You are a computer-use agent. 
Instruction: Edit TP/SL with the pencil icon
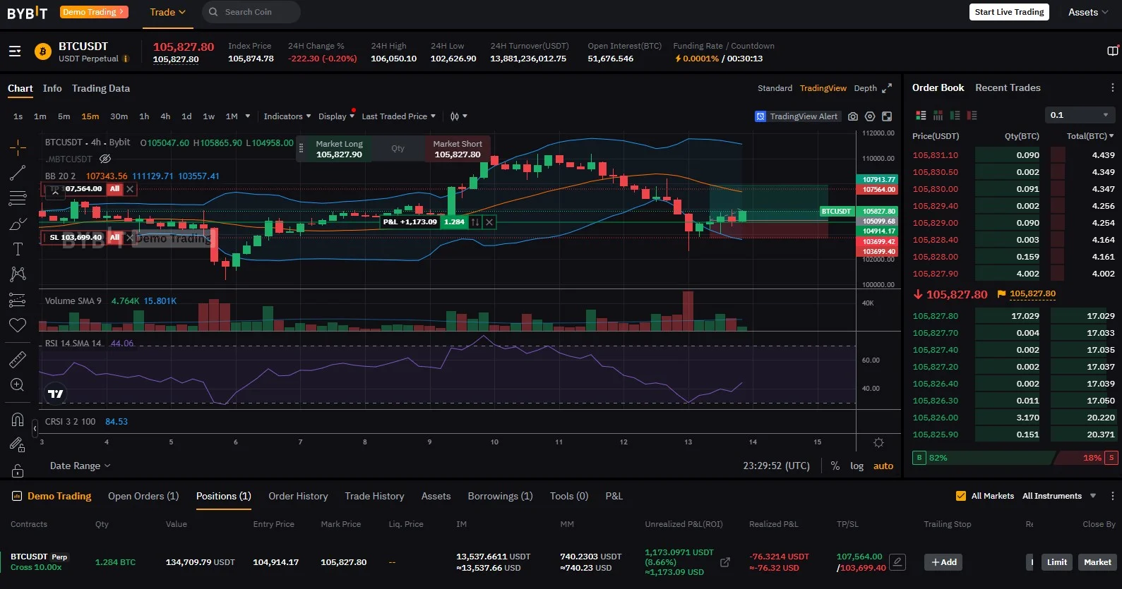coord(897,562)
